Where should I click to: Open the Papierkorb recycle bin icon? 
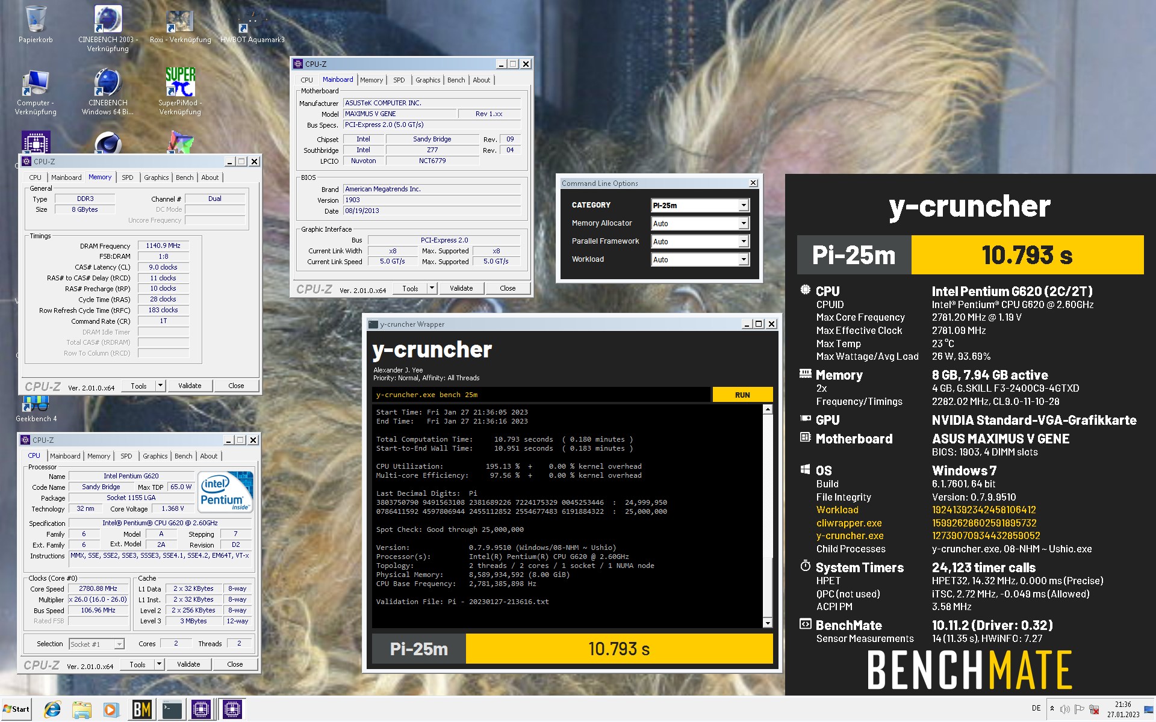tap(36, 24)
